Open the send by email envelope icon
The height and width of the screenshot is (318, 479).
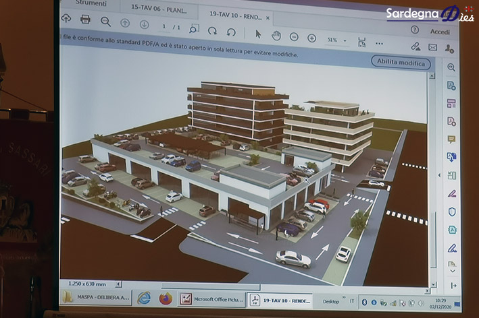(x=432, y=47)
